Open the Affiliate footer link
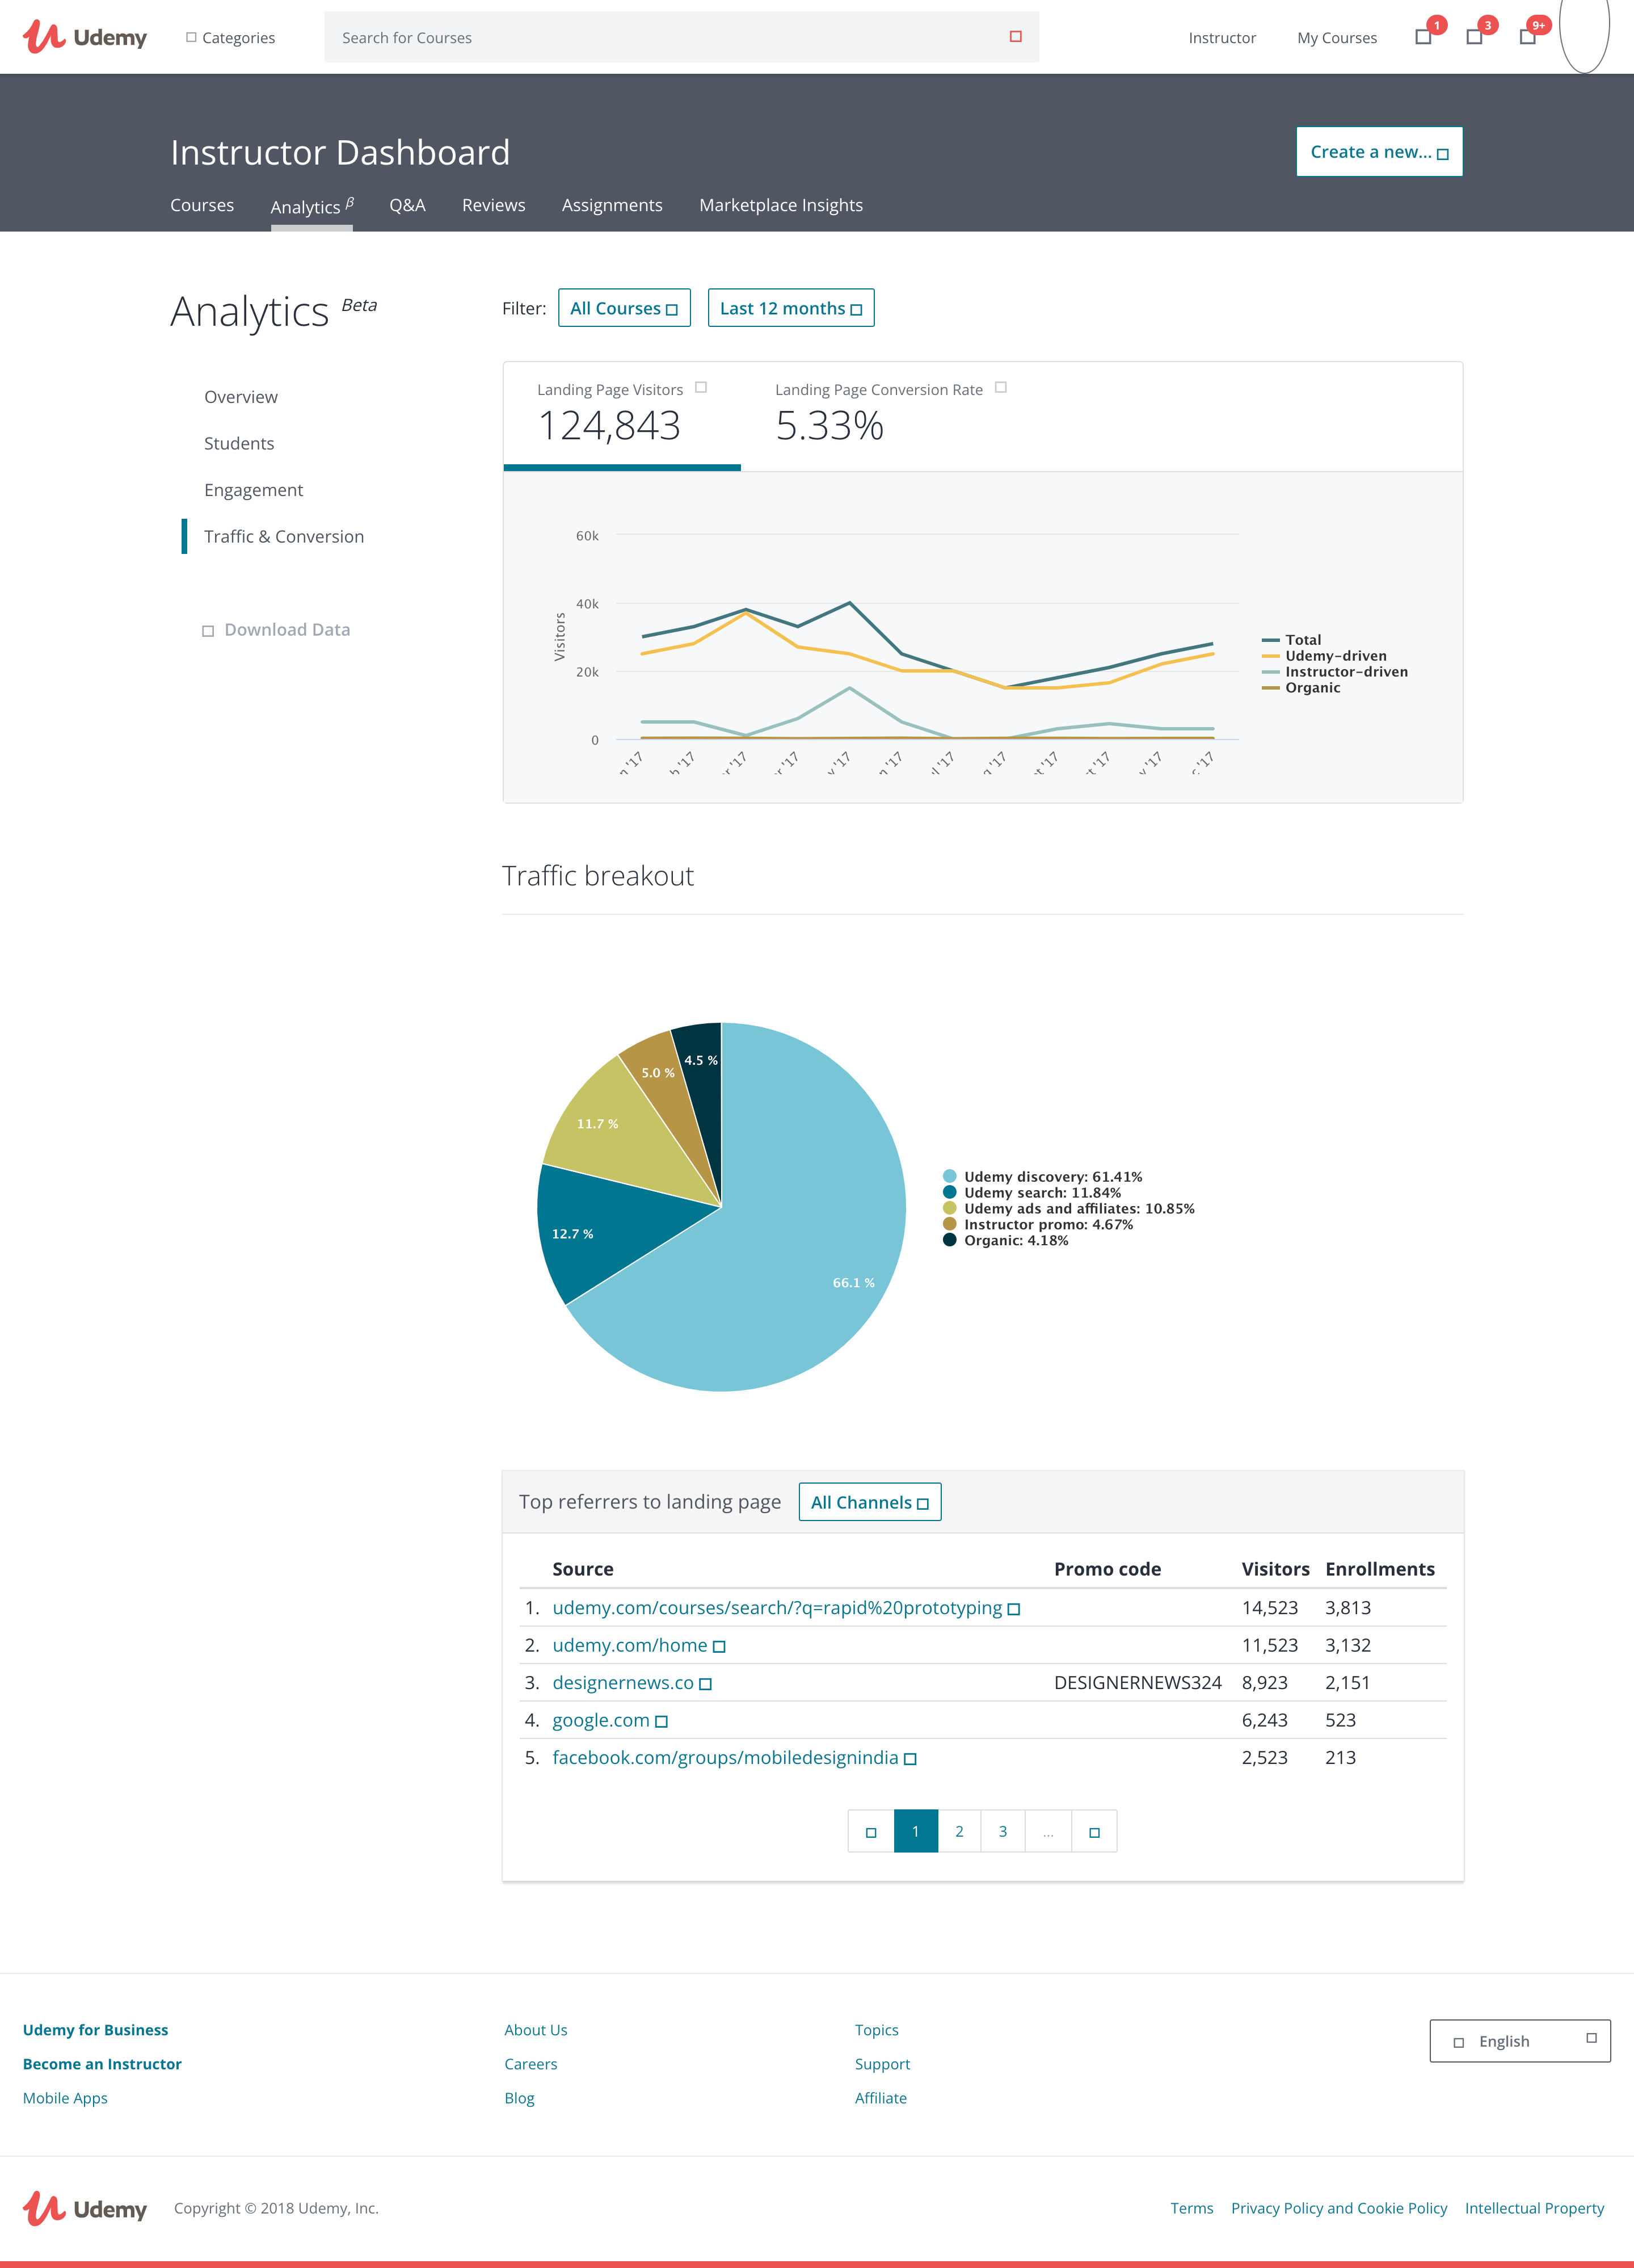1634x2268 pixels. pos(881,2099)
